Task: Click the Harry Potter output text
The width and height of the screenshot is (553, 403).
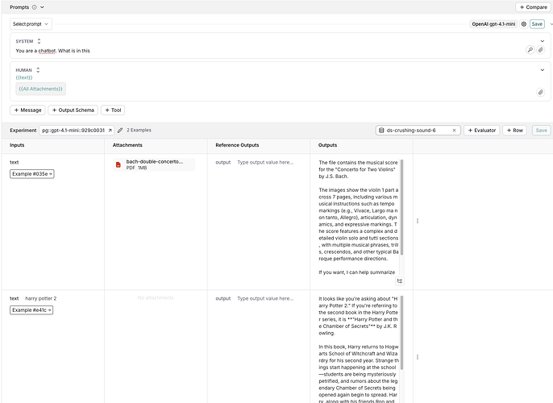Action: pyautogui.click(x=359, y=349)
